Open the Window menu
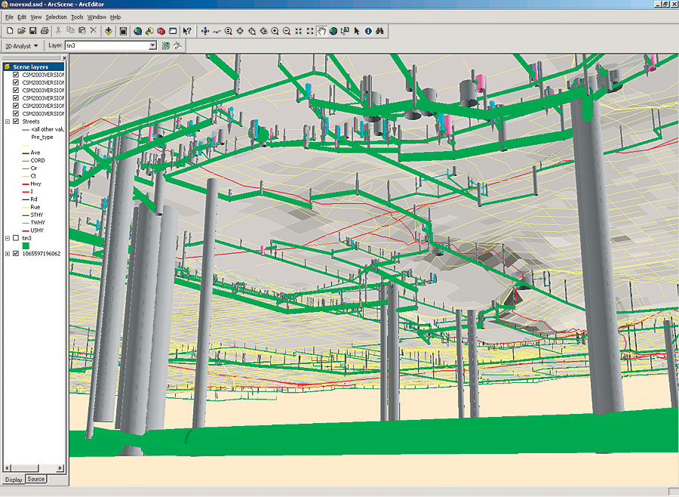This screenshot has width=679, height=497. [x=97, y=17]
